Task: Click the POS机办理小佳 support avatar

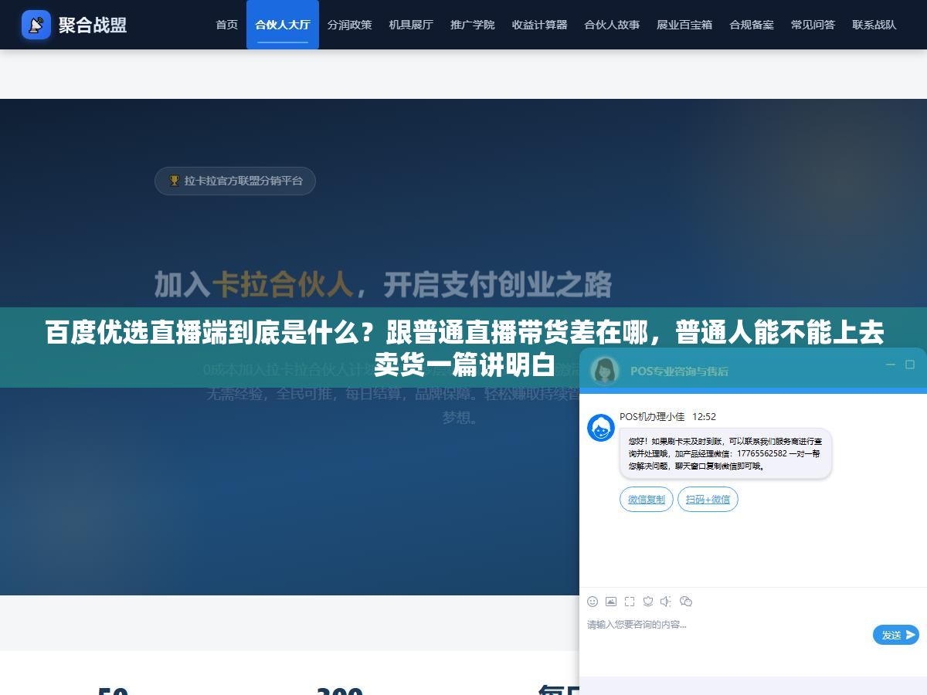Action: [x=601, y=428]
